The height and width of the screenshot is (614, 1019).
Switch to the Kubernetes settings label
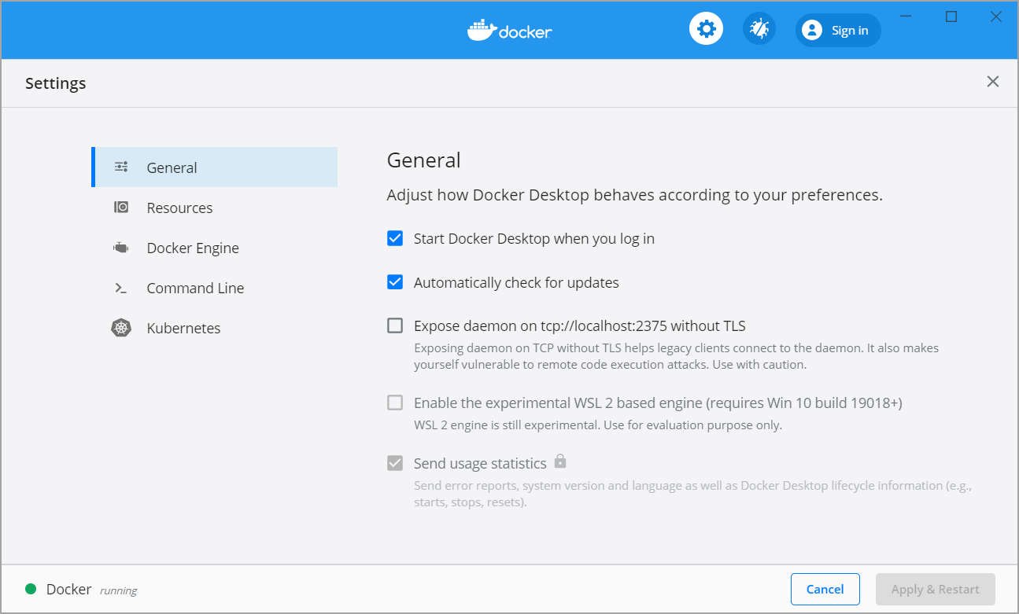[x=183, y=328]
